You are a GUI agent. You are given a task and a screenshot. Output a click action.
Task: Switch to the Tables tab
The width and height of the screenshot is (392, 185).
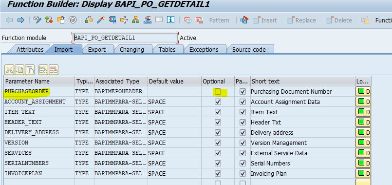[167, 49]
